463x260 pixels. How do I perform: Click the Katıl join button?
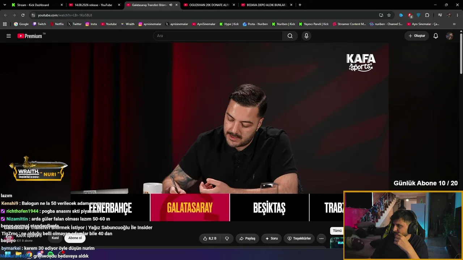pyautogui.click(x=55, y=238)
